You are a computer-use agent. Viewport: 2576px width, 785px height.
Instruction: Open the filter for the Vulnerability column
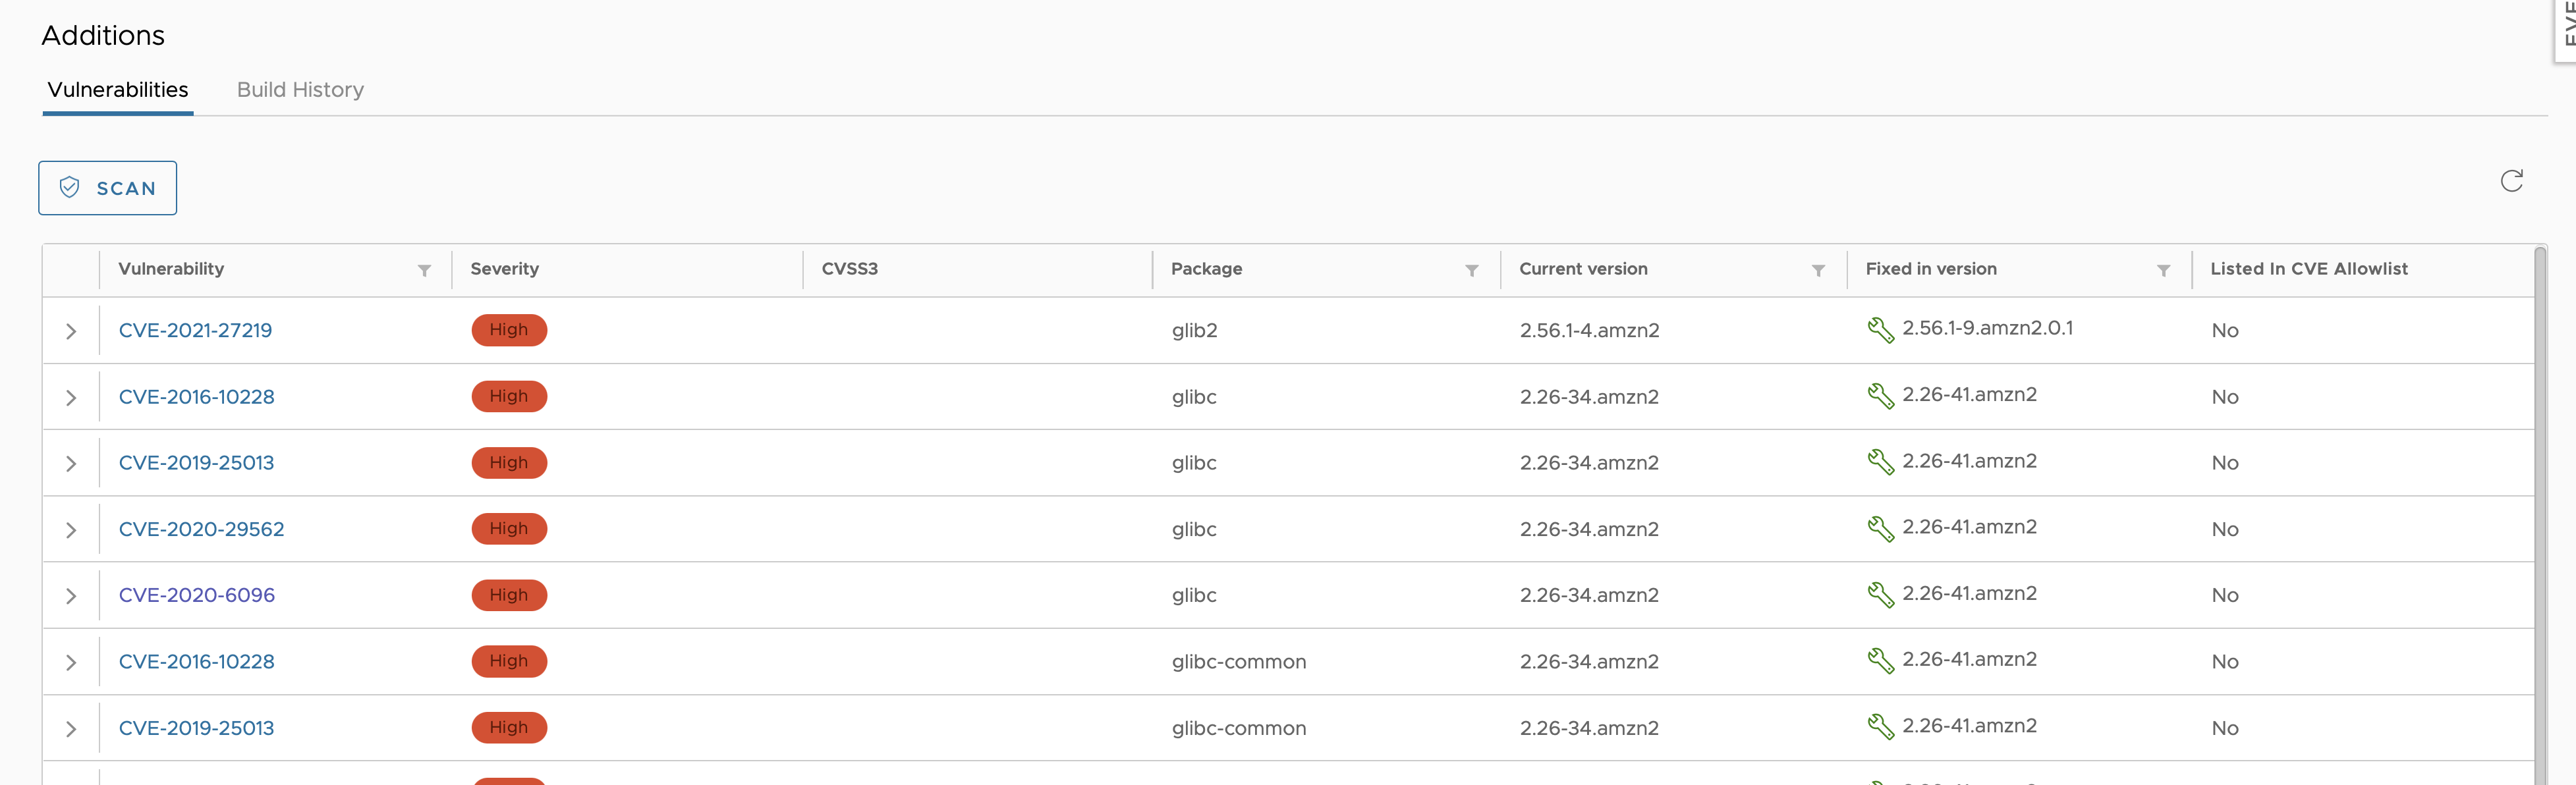click(x=424, y=270)
